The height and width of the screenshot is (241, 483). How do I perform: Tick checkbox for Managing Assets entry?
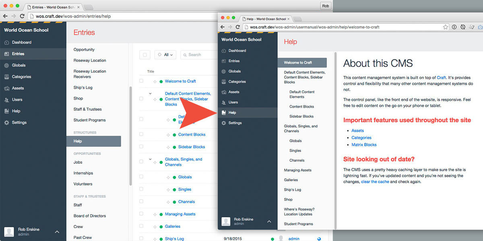[x=141, y=214]
